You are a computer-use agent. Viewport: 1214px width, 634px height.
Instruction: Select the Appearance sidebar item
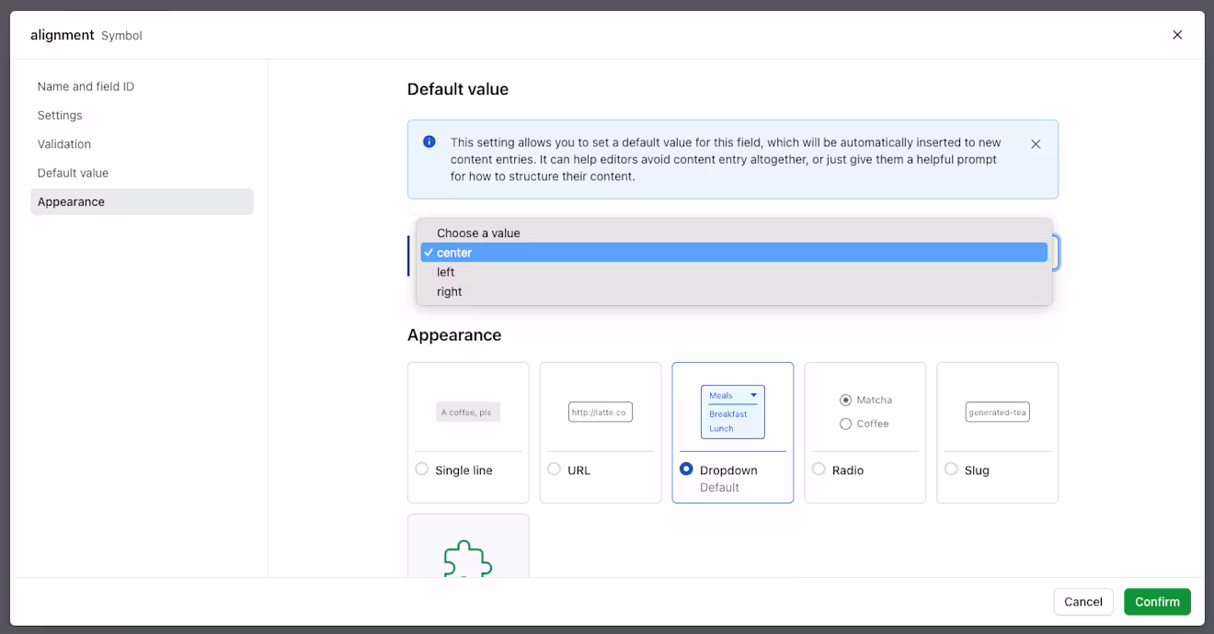pos(142,202)
